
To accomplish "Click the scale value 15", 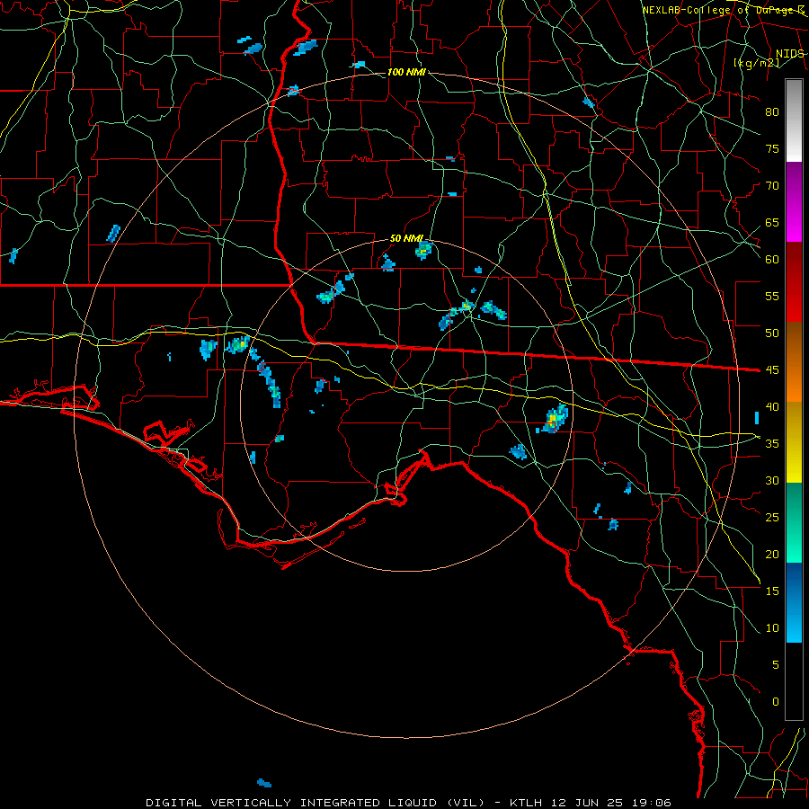I will [772, 591].
